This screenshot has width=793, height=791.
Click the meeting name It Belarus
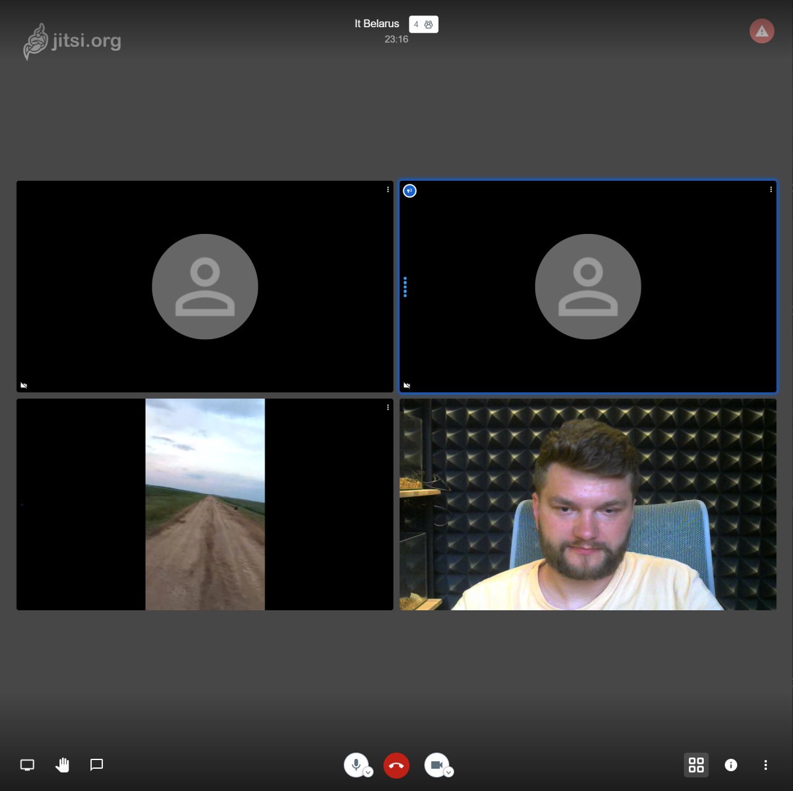pos(377,24)
